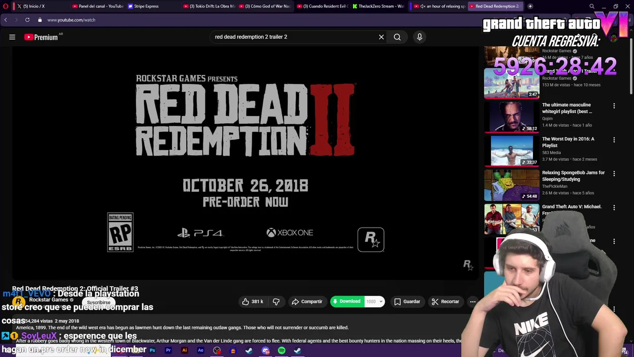Open the Rockstar Games channel name link
The height and width of the screenshot is (357, 634).
pos(49,299)
